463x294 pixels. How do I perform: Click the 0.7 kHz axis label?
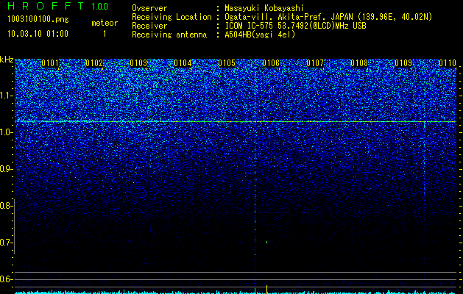click(6, 243)
